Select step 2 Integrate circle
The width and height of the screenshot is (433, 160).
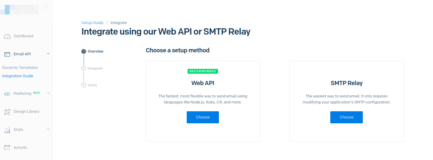pos(84,68)
